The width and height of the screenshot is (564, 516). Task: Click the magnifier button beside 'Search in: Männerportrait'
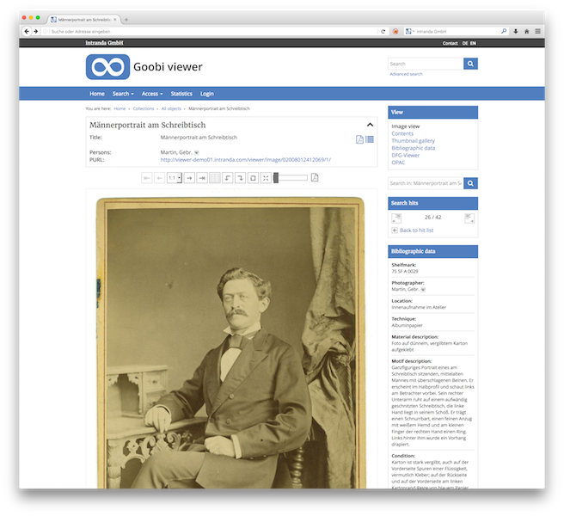click(x=470, y=183)
